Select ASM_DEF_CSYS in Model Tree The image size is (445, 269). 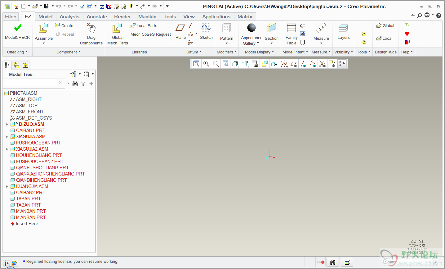(34, 118)
